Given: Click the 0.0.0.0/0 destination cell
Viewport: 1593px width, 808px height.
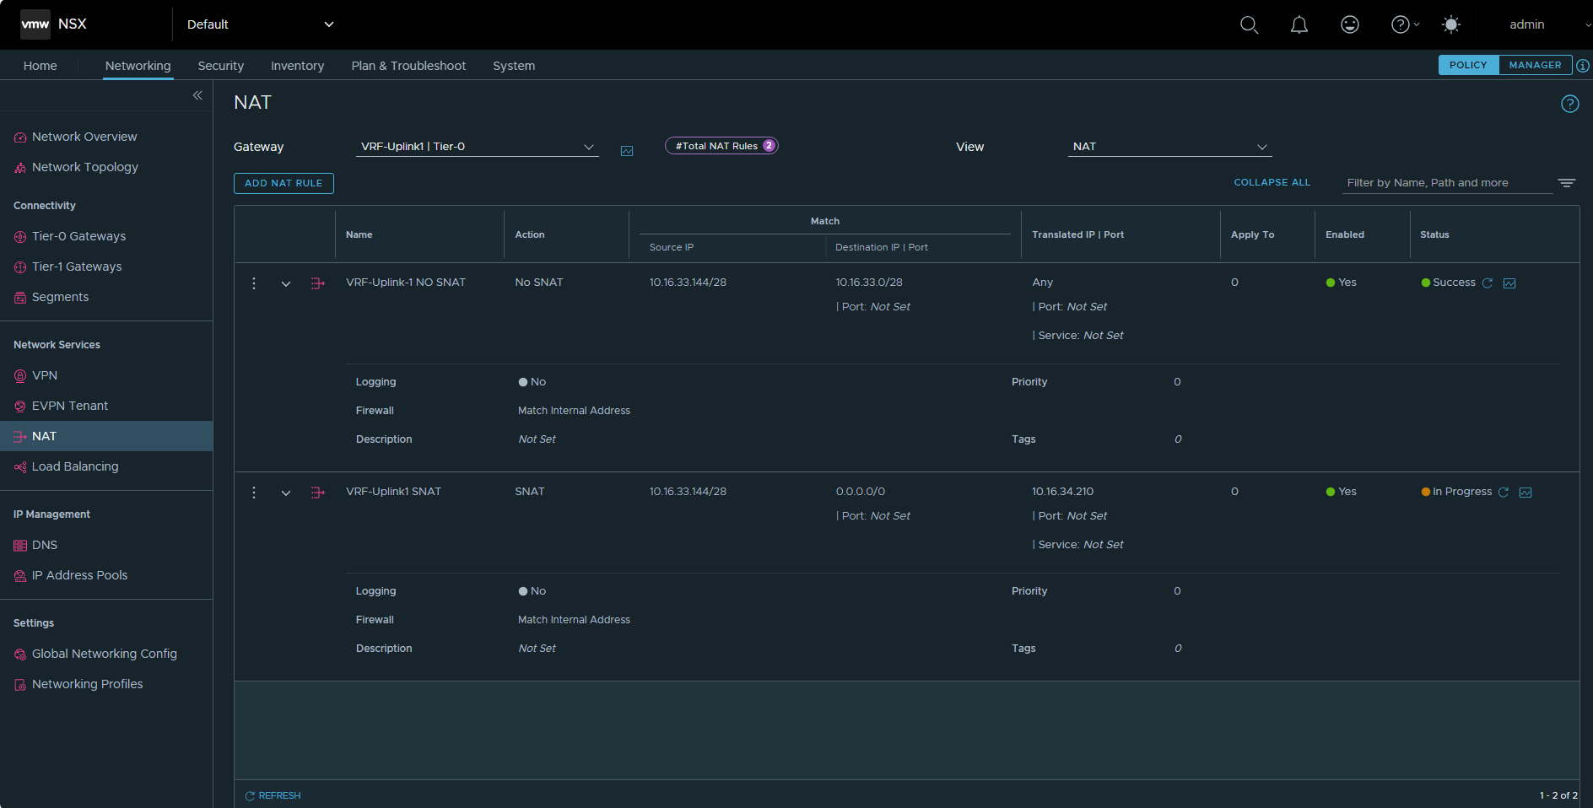Looking at the screenshot, I should pyautogui.click(x=861, y=492).
